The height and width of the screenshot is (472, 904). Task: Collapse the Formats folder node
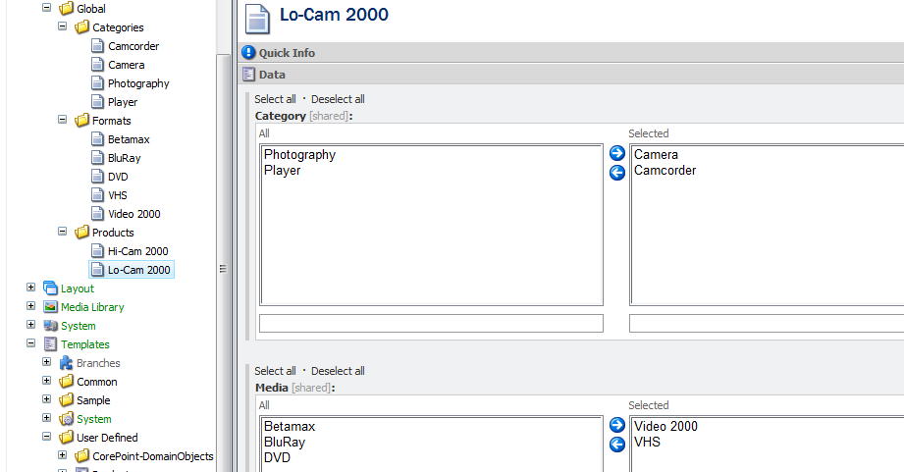point(62,121)
